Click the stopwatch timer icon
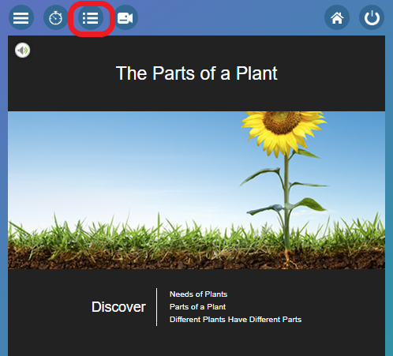The width and height of the screenshot is (393, 356). tap(55, 18)
